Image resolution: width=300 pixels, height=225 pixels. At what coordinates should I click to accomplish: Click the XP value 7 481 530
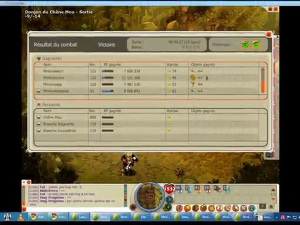pos(132,84)
